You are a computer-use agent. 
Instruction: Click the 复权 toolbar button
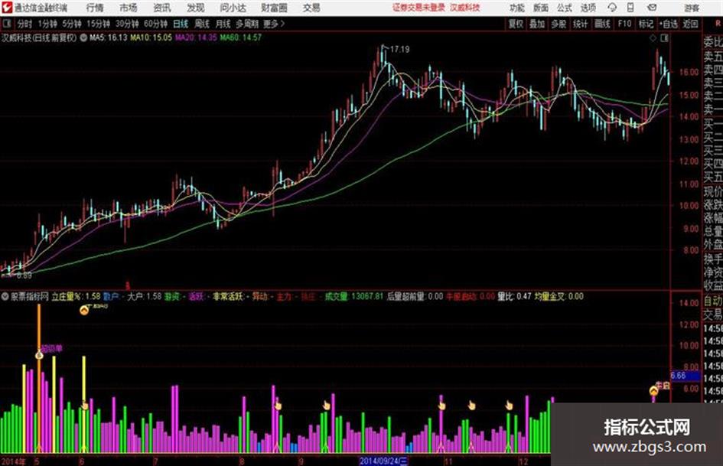516,24
